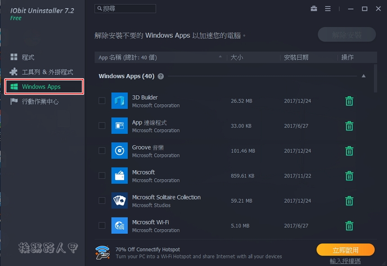Sort by App 名稱 column header
This screenshot has height=266, width=387.
(161, 57)
